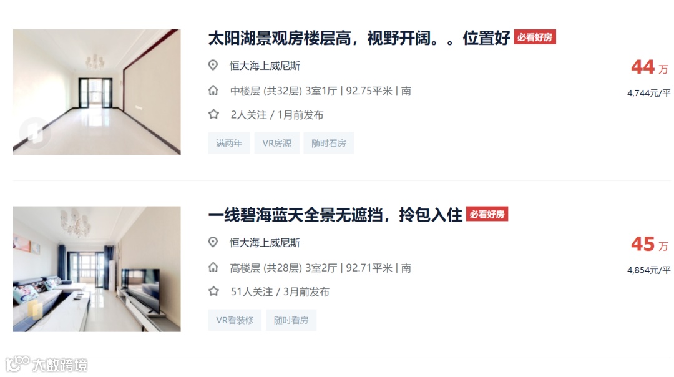Select the VR看装修 tag
This screenshot has width=674, height=377.
(x=235, y=320)
